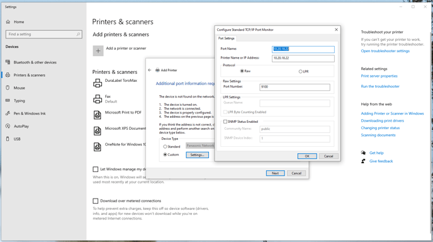
Task: Select the LPR protocol radio button
Action: [x=300, y=71]
